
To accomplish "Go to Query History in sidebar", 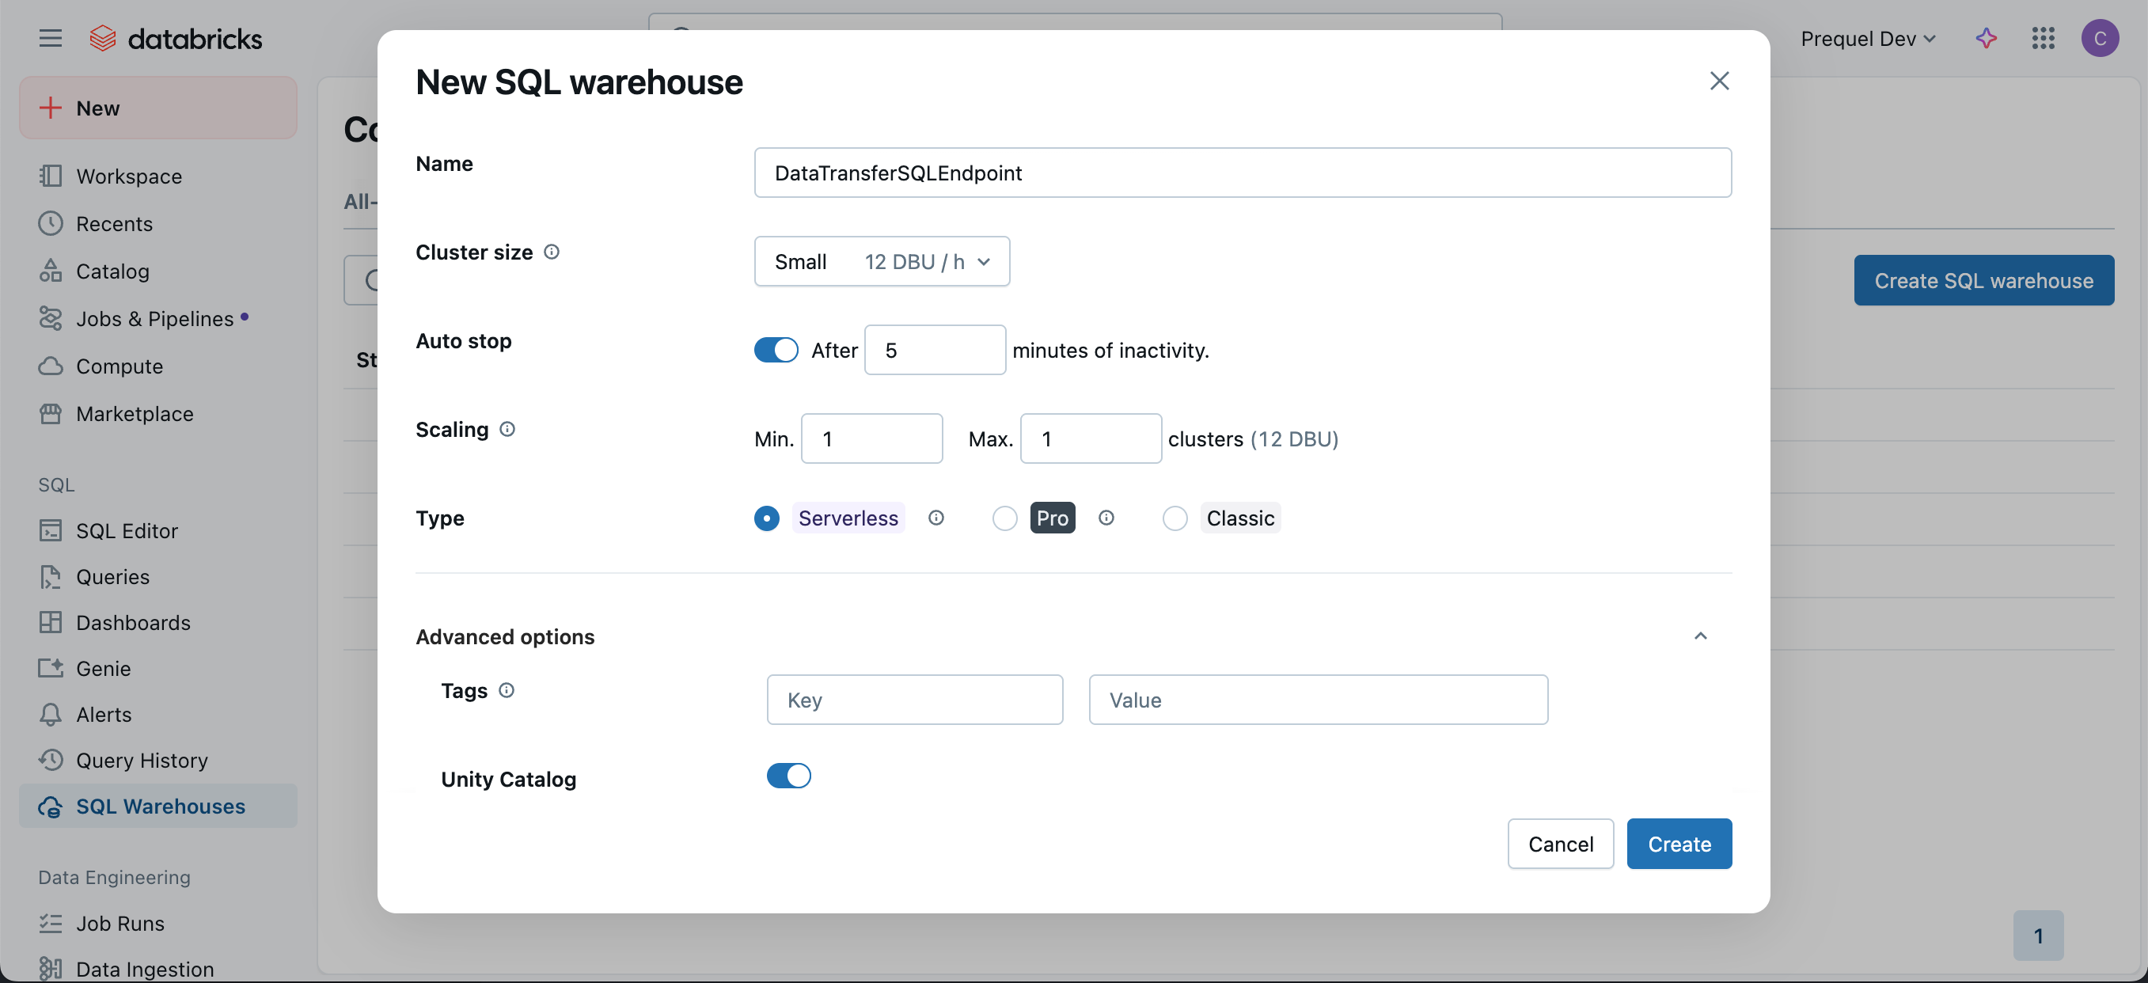I will (142, 761).
